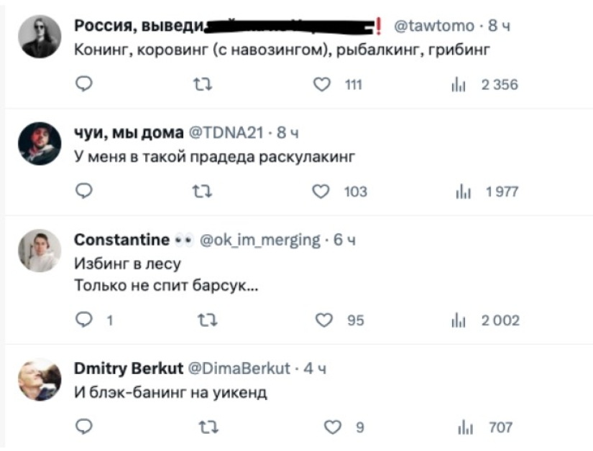Screen dimensions: 593x451
Task: View analytics showing 1 977 views
Action: pyautogui.click(x=460, y=191)
